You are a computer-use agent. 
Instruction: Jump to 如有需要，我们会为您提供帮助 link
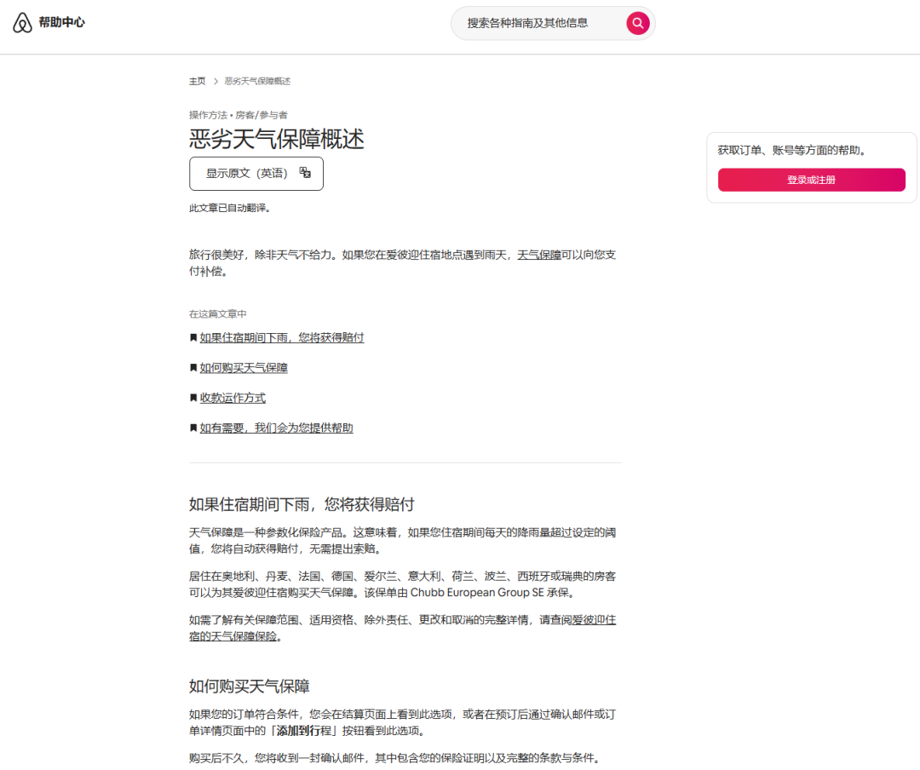[276, 428]
